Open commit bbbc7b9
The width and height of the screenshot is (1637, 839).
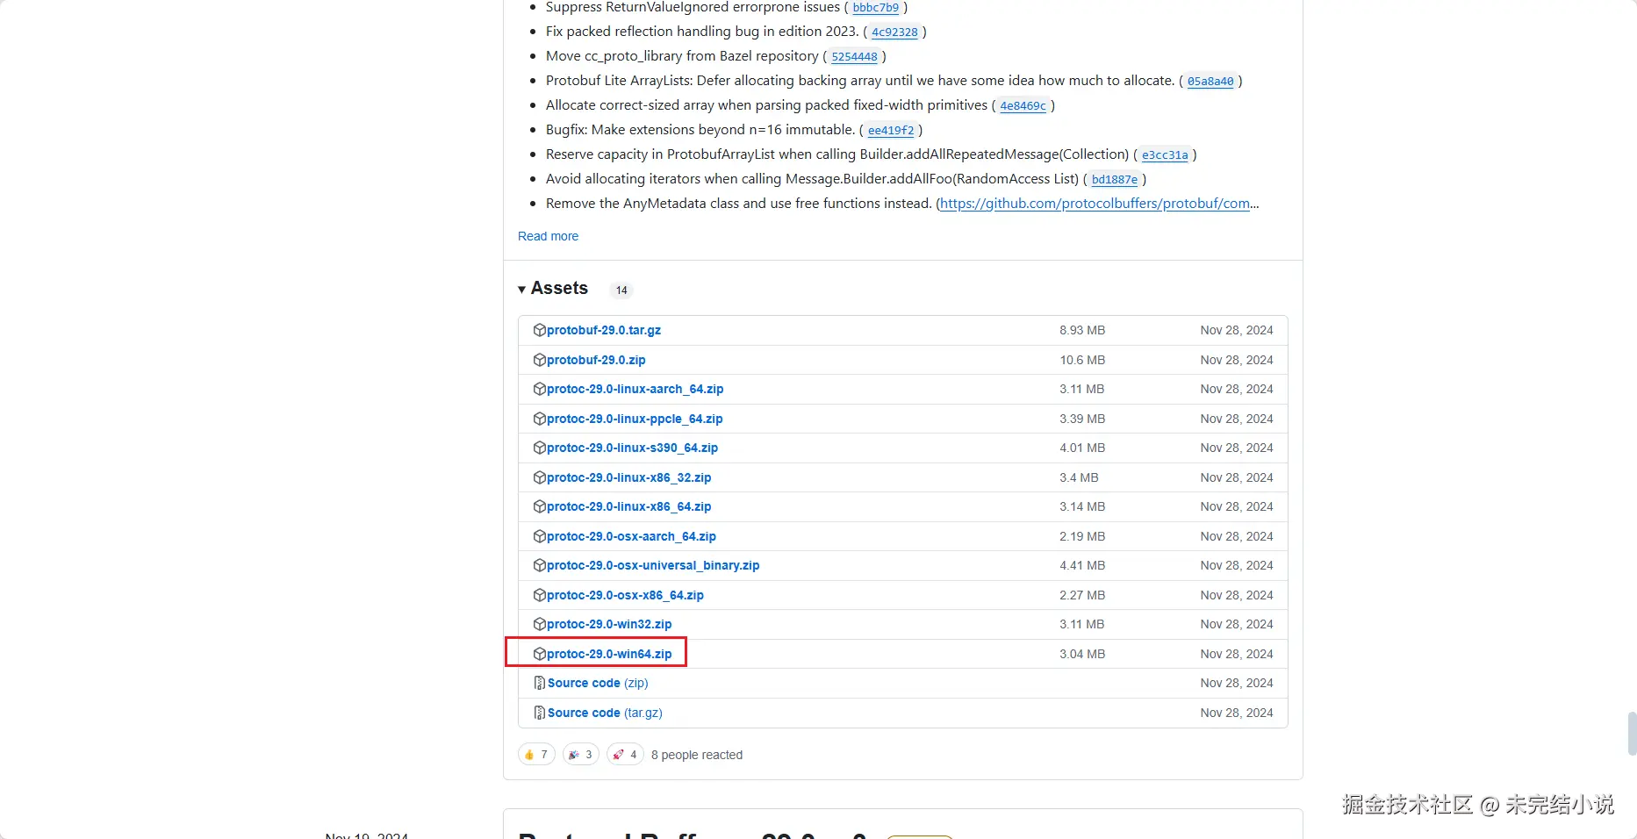(876, 7)
